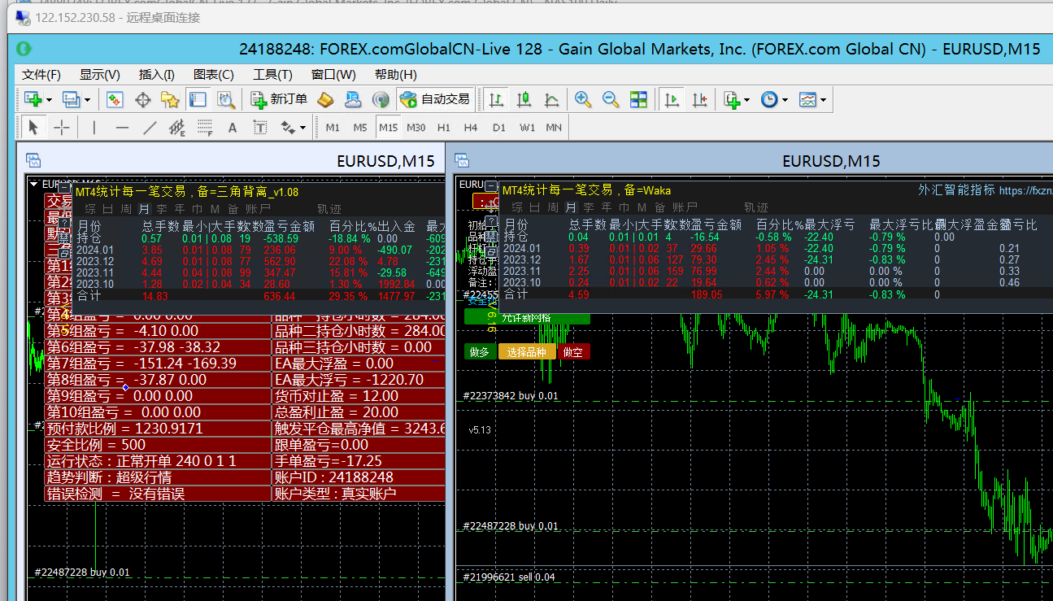Click the Zoom Out magnifier icon
Screen dimensions: 1053x601
(x=610, y=99)
